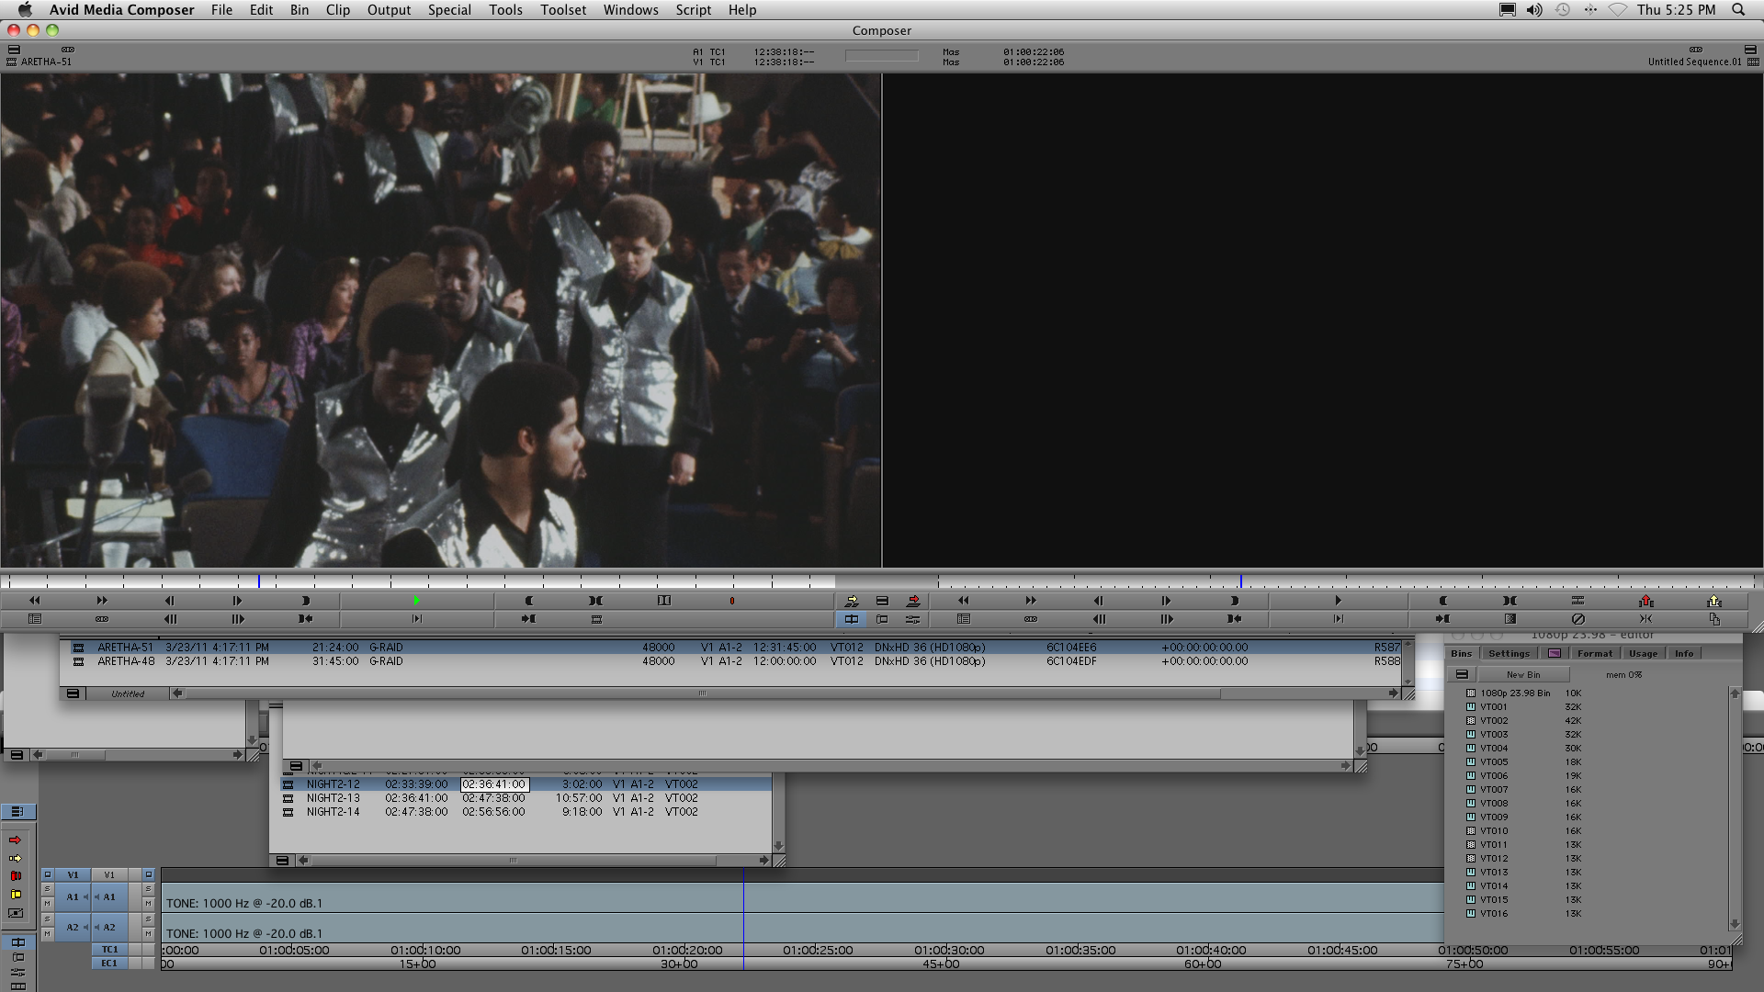The width and height of the screenshot is (1764, 992).
Task: Toggle Solo on record track A1
Action: tap(148, 889)
